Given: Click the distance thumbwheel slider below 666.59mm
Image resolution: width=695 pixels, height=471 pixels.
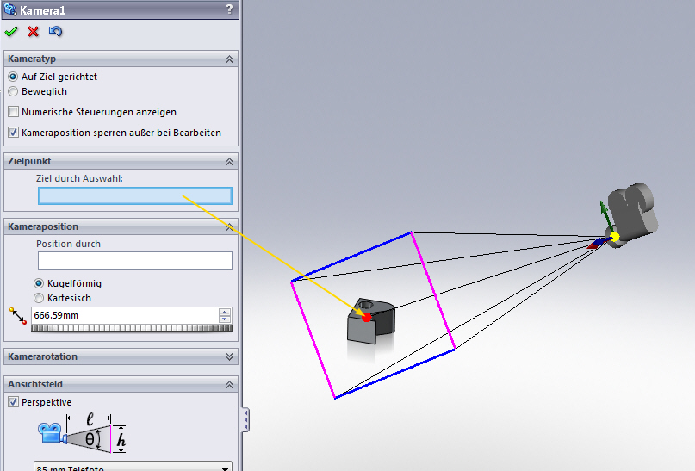Looking at the screenshot, I should click(132, 328).
